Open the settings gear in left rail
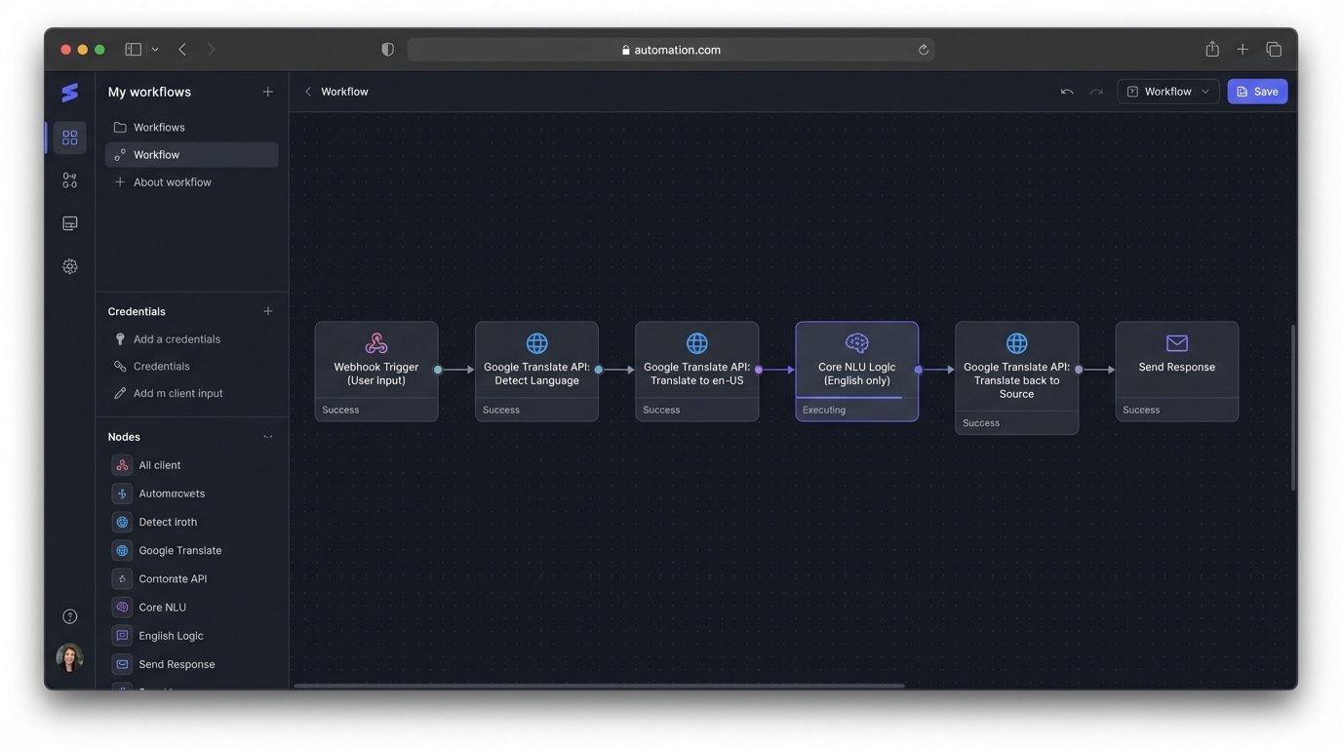Image resolution: width=1342 pixels, height=749 pixels. pos(69,266)
